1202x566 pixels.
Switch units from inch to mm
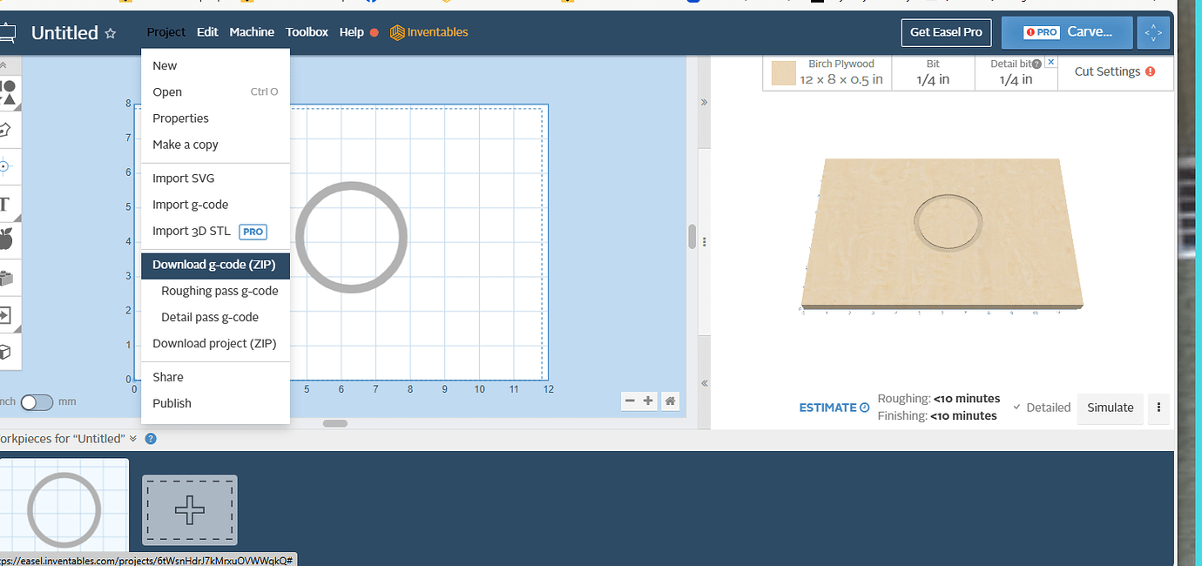click(x=36, y=401)
